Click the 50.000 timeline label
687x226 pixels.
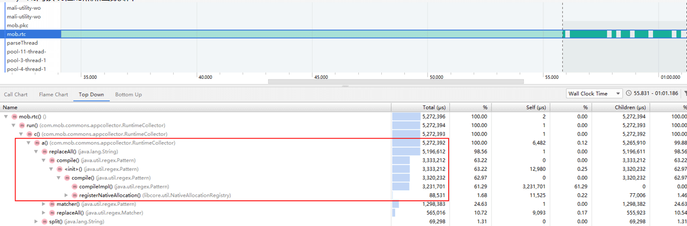(x=436, y=77)
